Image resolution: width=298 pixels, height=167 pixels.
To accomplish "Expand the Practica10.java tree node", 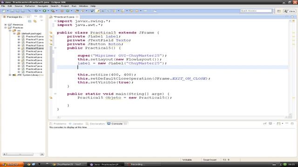I will (x=19, y=37).
